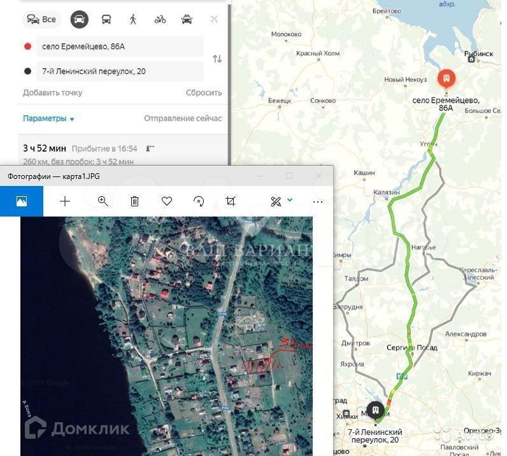Add photo to favorites with the heart icon
This screenshot has width=507, height=456.
click(x=167, y=201)
